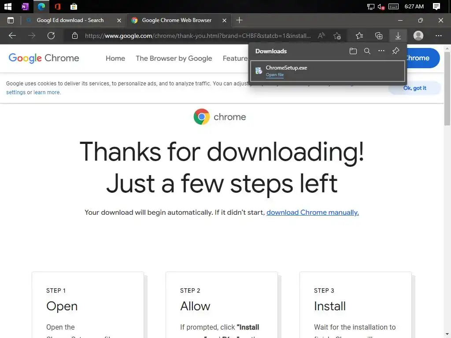This screenshot has height=338, width=451.
Task: Open cookie settings link
Action: tap(16, 92)
